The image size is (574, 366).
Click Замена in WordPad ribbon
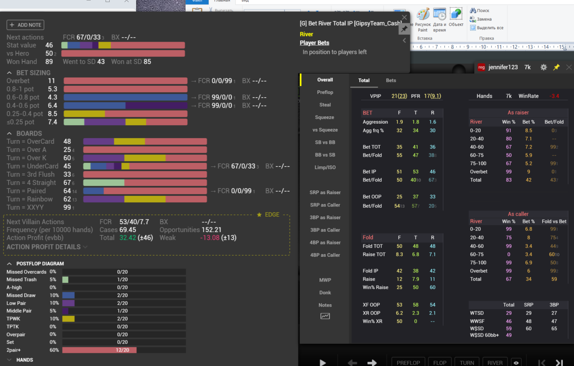click(481, 19)
